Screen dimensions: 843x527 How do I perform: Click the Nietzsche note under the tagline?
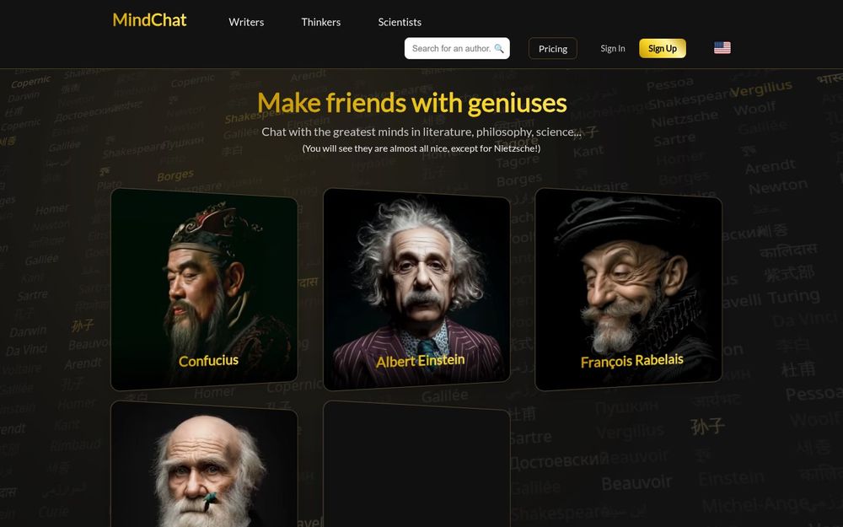coord(421,148)
